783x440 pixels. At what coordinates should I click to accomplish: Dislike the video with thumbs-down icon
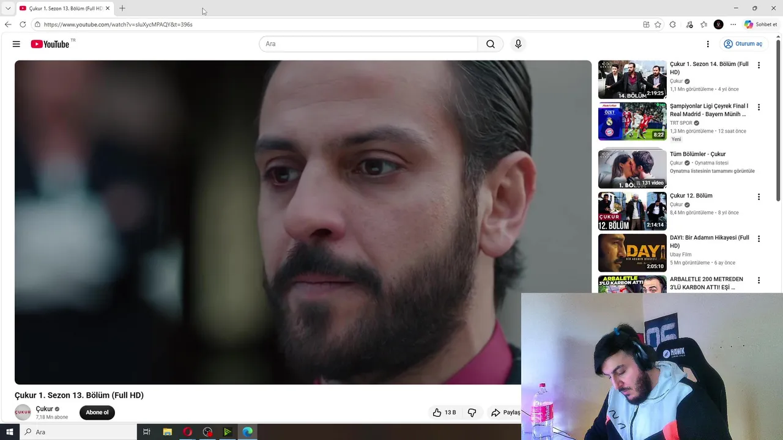(472, 413)
